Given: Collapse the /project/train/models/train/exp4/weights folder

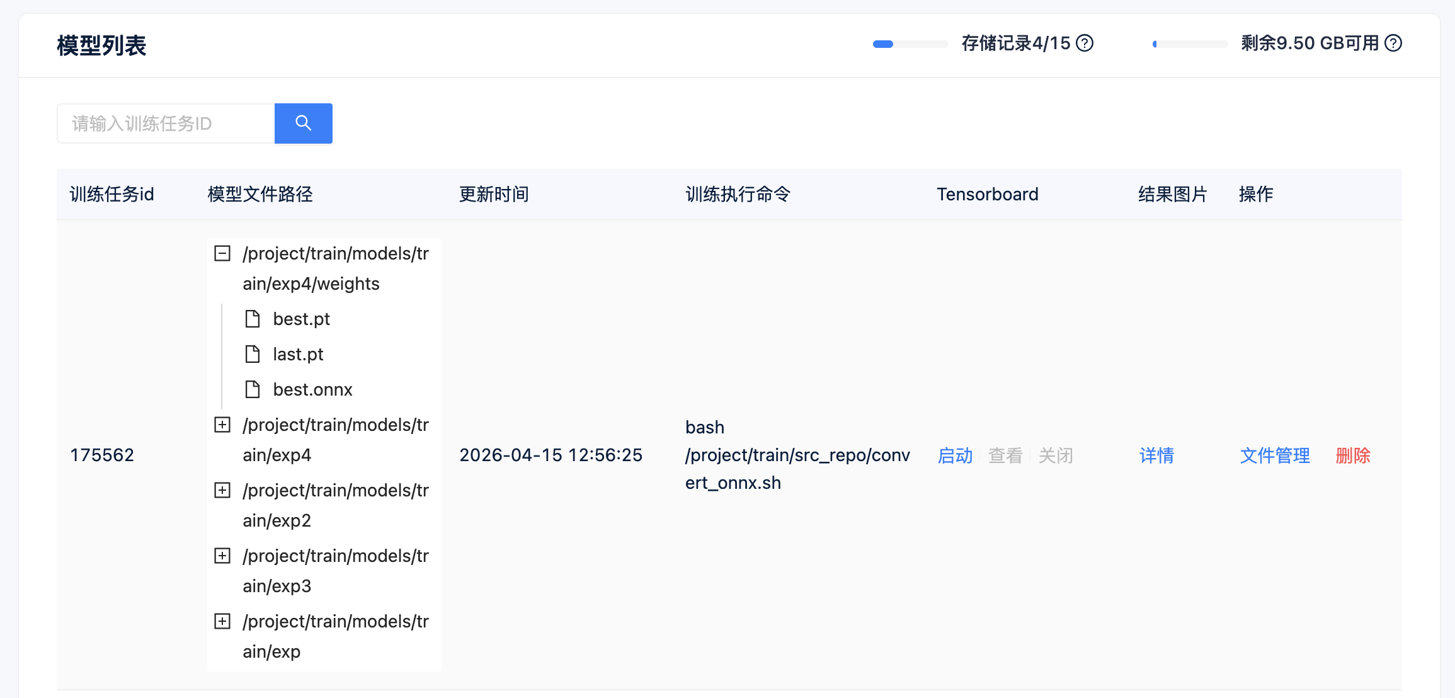Looking at the screenshot, I should point(222,253).
